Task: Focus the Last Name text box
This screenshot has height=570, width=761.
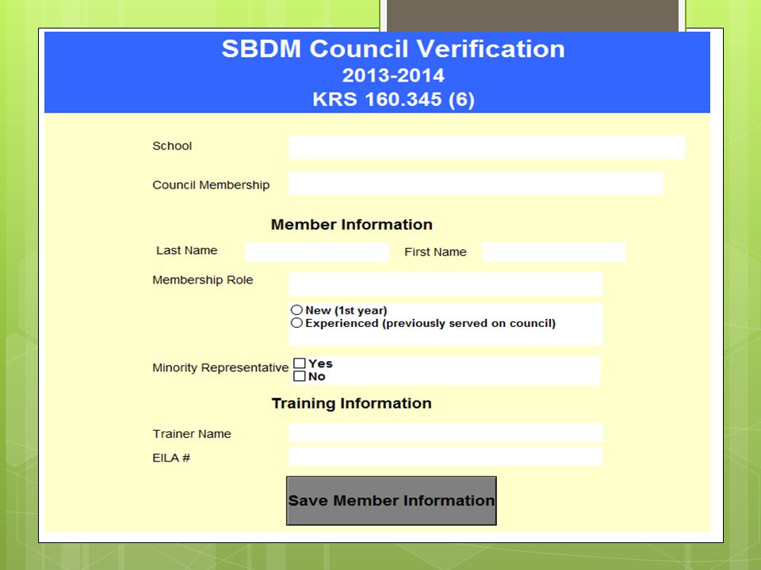Action: [x=316, y=252]
